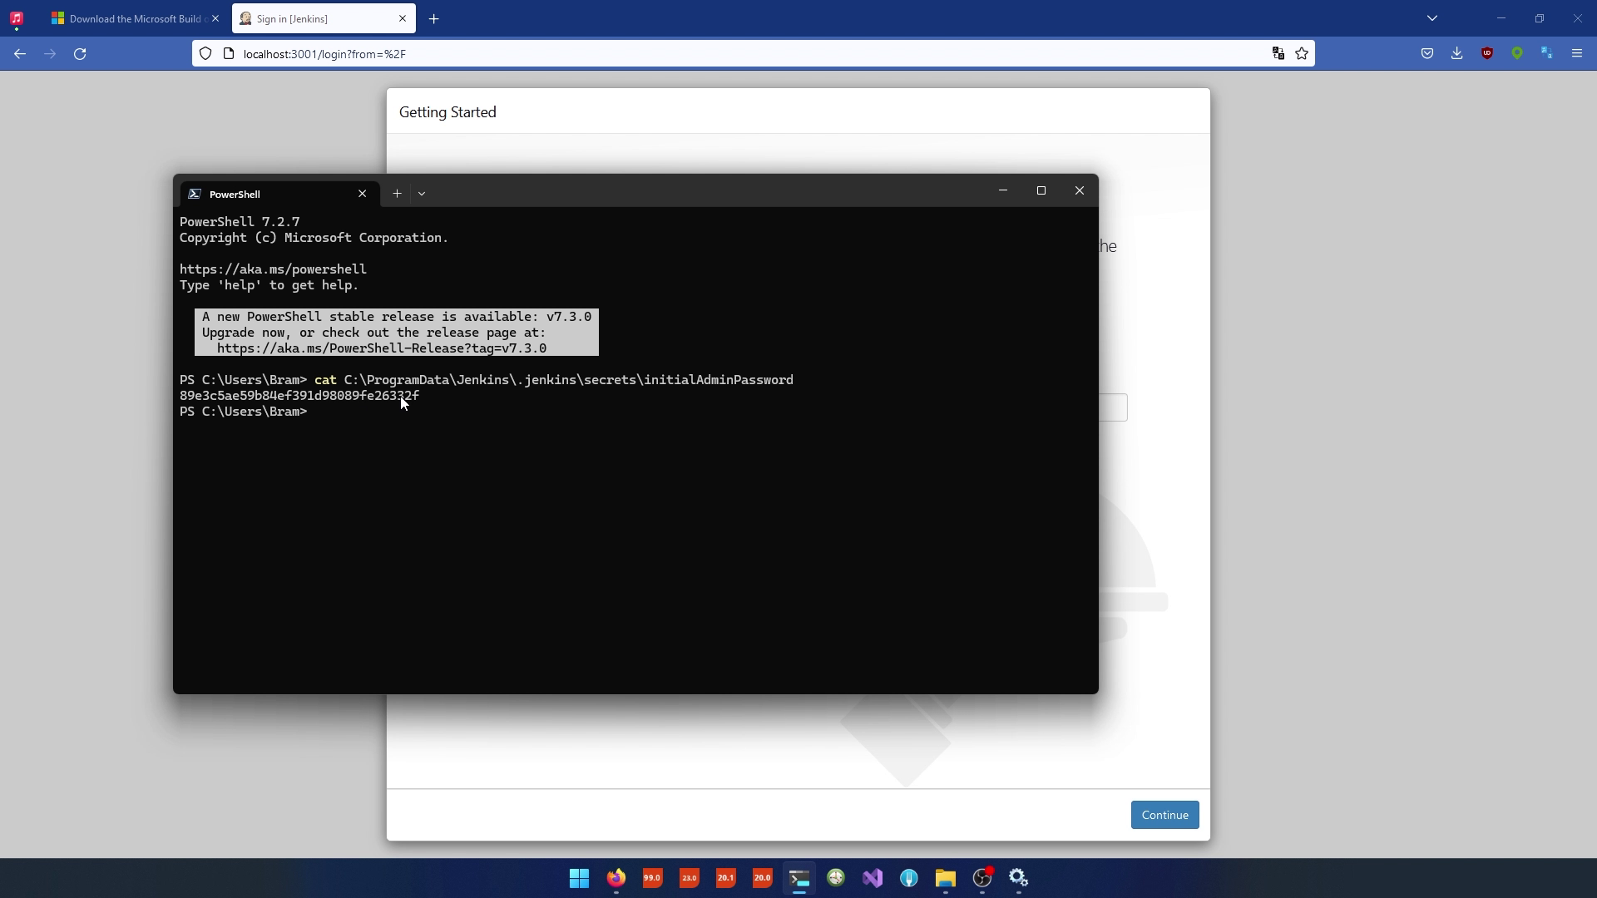
Task: Add a new terminal tab
Action: [x=398, y=194]
